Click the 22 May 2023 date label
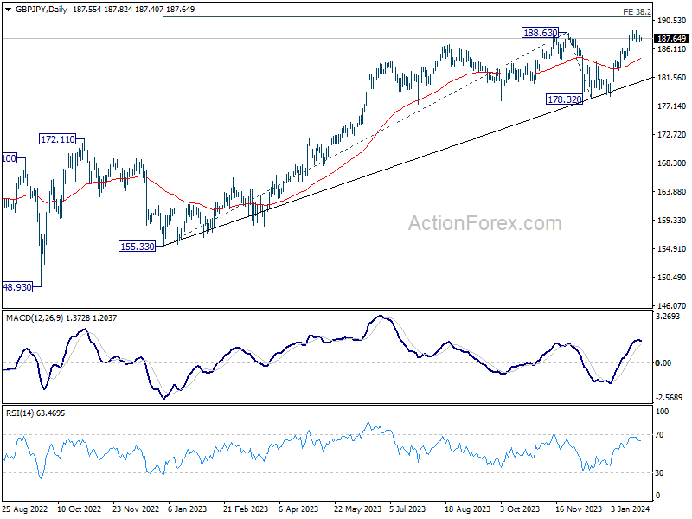The width and height of the screenshot is (692, 519). [x=357, y=509]
